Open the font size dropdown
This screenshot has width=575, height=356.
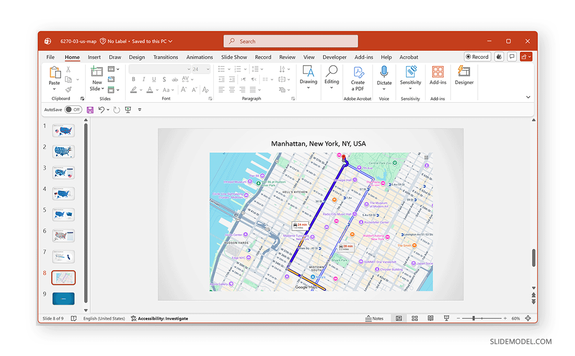[207, 69]
